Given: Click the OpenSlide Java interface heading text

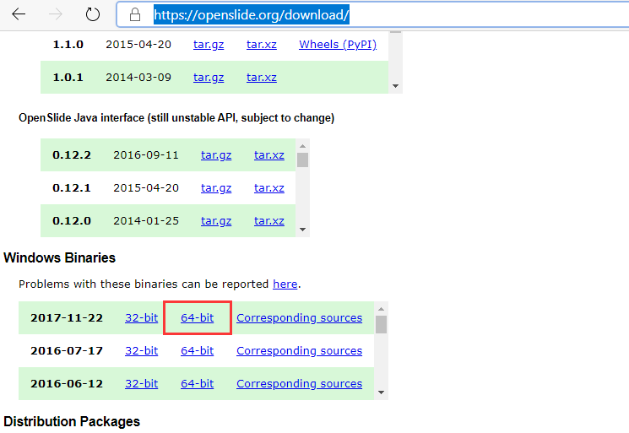Looking at the screenshot, I should [176, 118].
